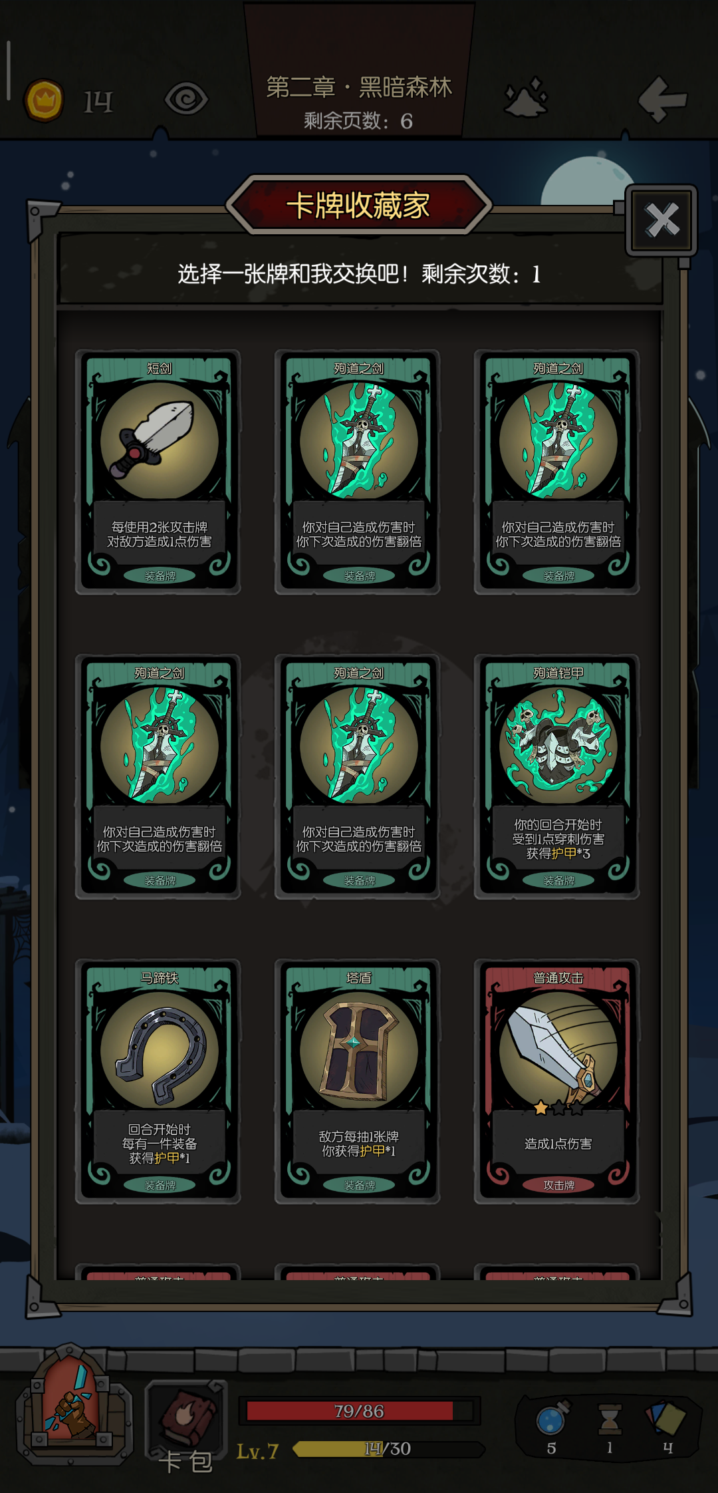The height and width of the screenshot is (1493, 718).
Task: Tap the experience bar 14/30
Action: tap(388, 1448)
